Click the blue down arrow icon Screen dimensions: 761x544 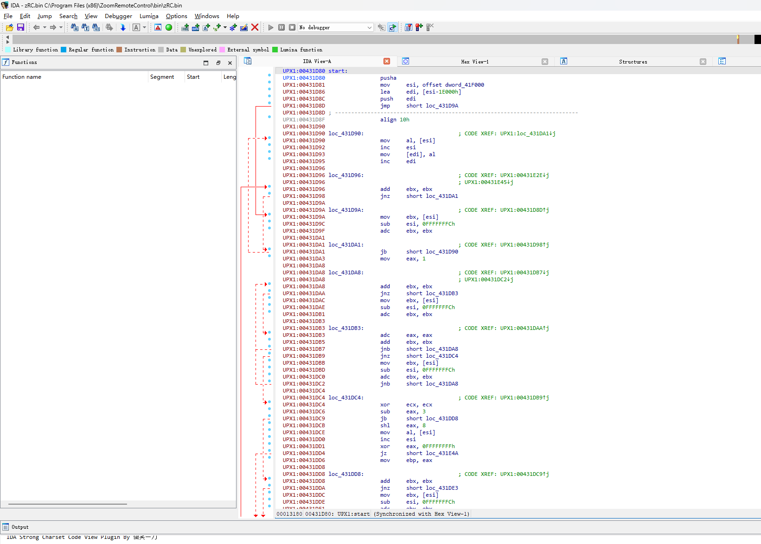[123, 27]
